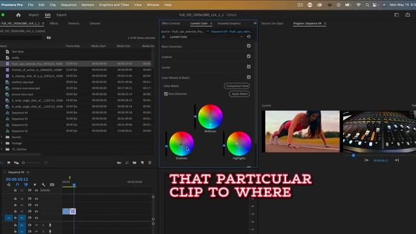Image resolution: width=416 pixels, height=234 pixels.
Task: Click Automate to Sequence icon
Action: [119, 162]
